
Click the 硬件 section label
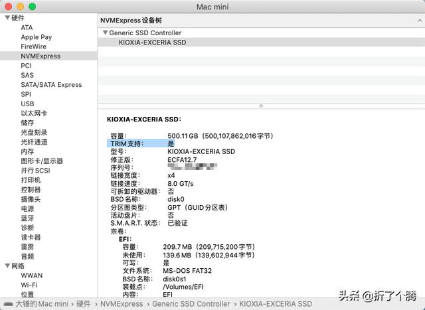[18, 18]
